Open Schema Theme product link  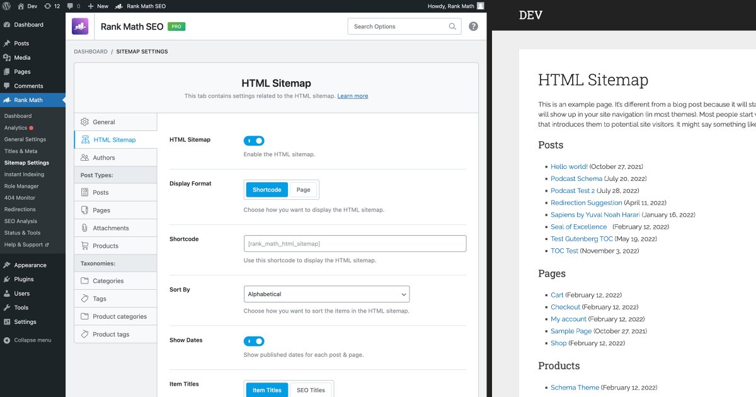click(575, 388)
